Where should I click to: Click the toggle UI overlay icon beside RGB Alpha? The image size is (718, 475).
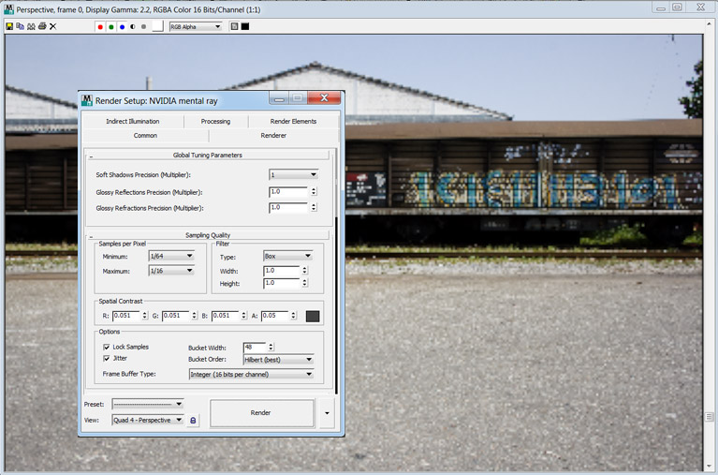coord(234,26)
